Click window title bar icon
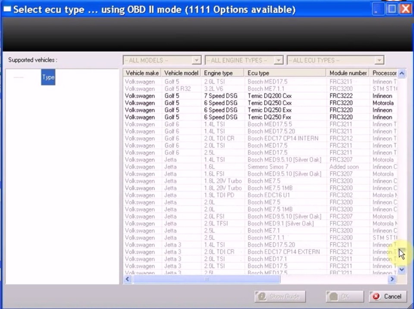The image size is (414, 309). click(x=7, y=9)
